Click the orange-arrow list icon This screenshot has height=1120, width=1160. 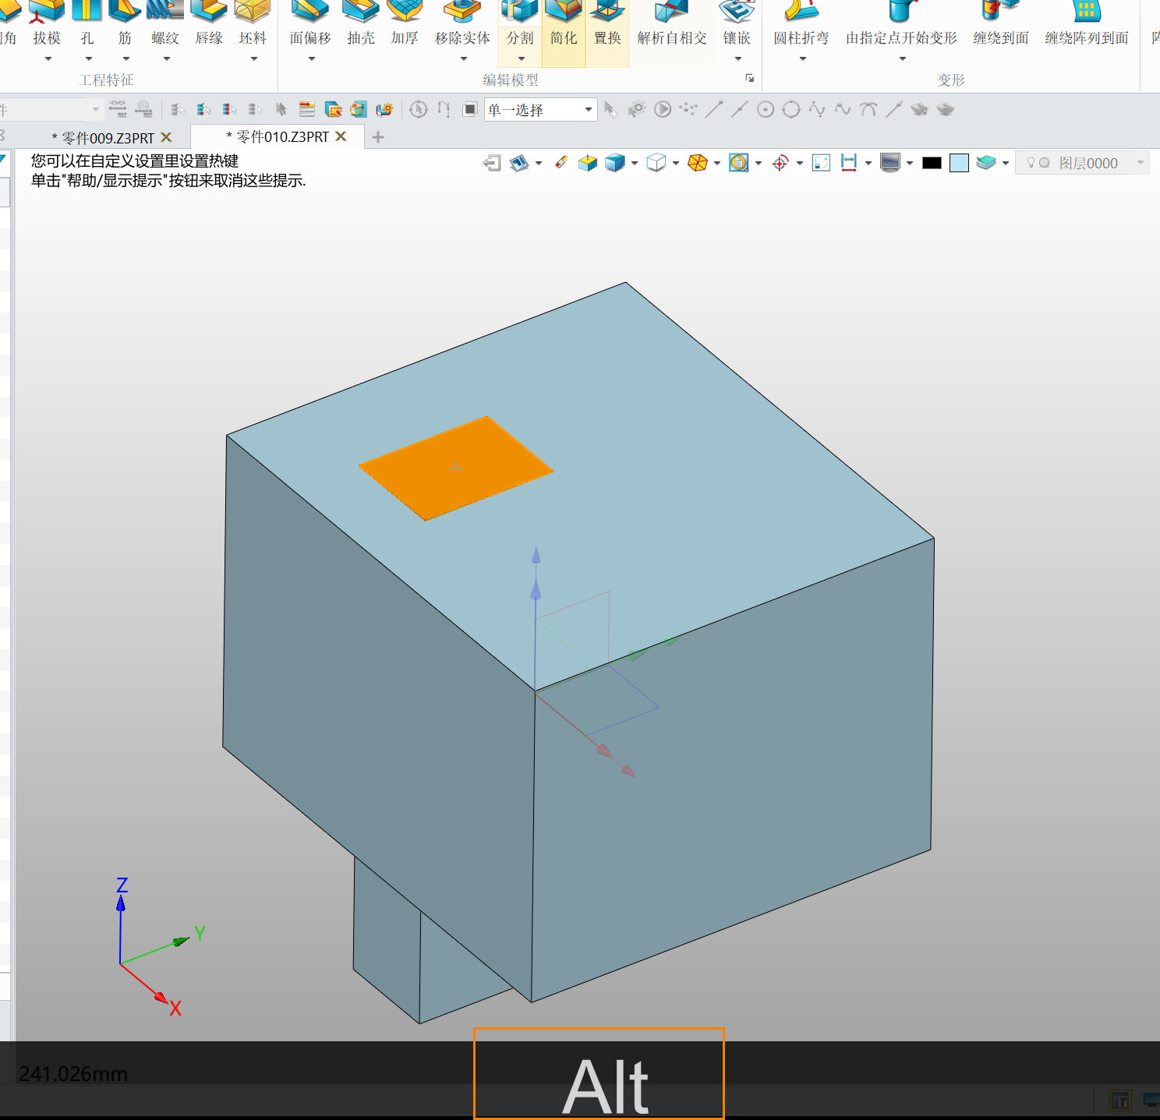tap(308, 109)
